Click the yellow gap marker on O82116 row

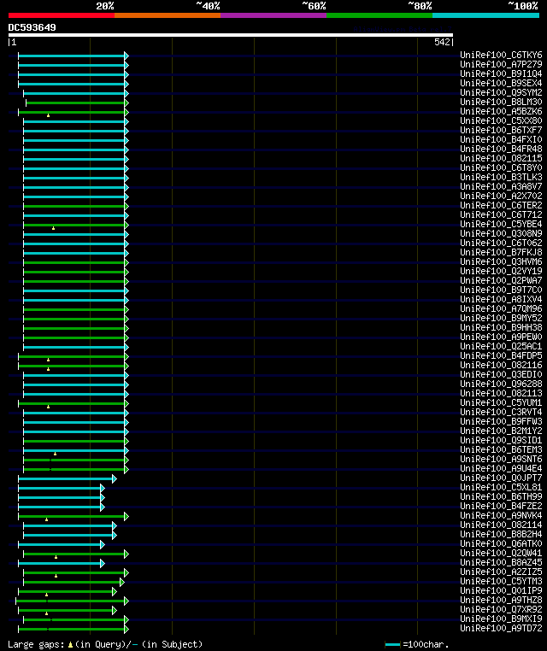(x=48, y=369)
